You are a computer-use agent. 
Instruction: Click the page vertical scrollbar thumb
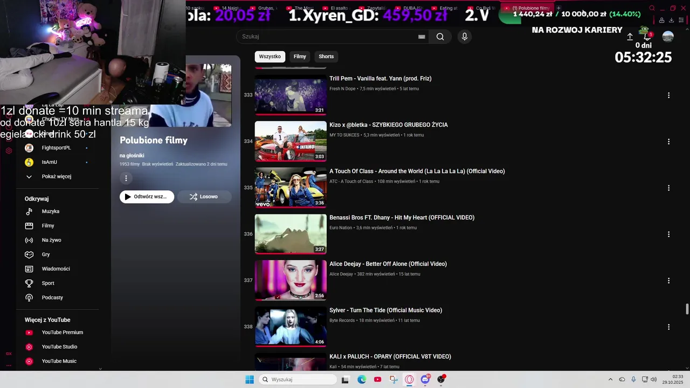click(x=687, y=309)
